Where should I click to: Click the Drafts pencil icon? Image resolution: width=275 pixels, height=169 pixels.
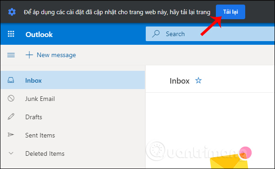tap(11, 116)
